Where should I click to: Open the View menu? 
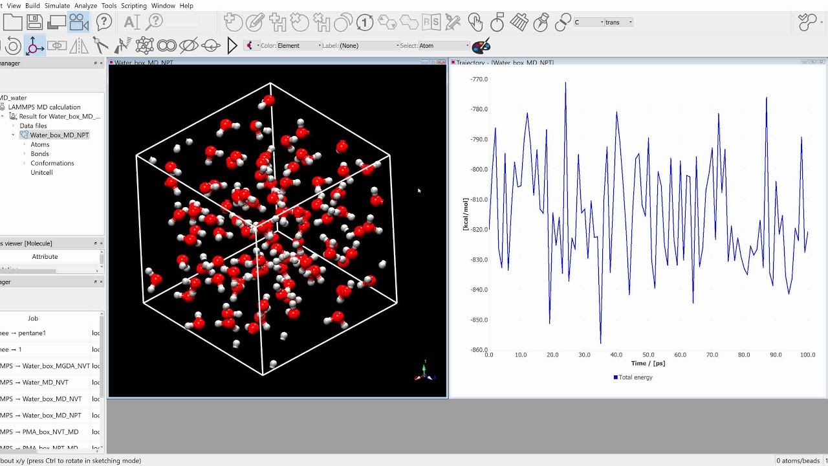click(14, 6)
